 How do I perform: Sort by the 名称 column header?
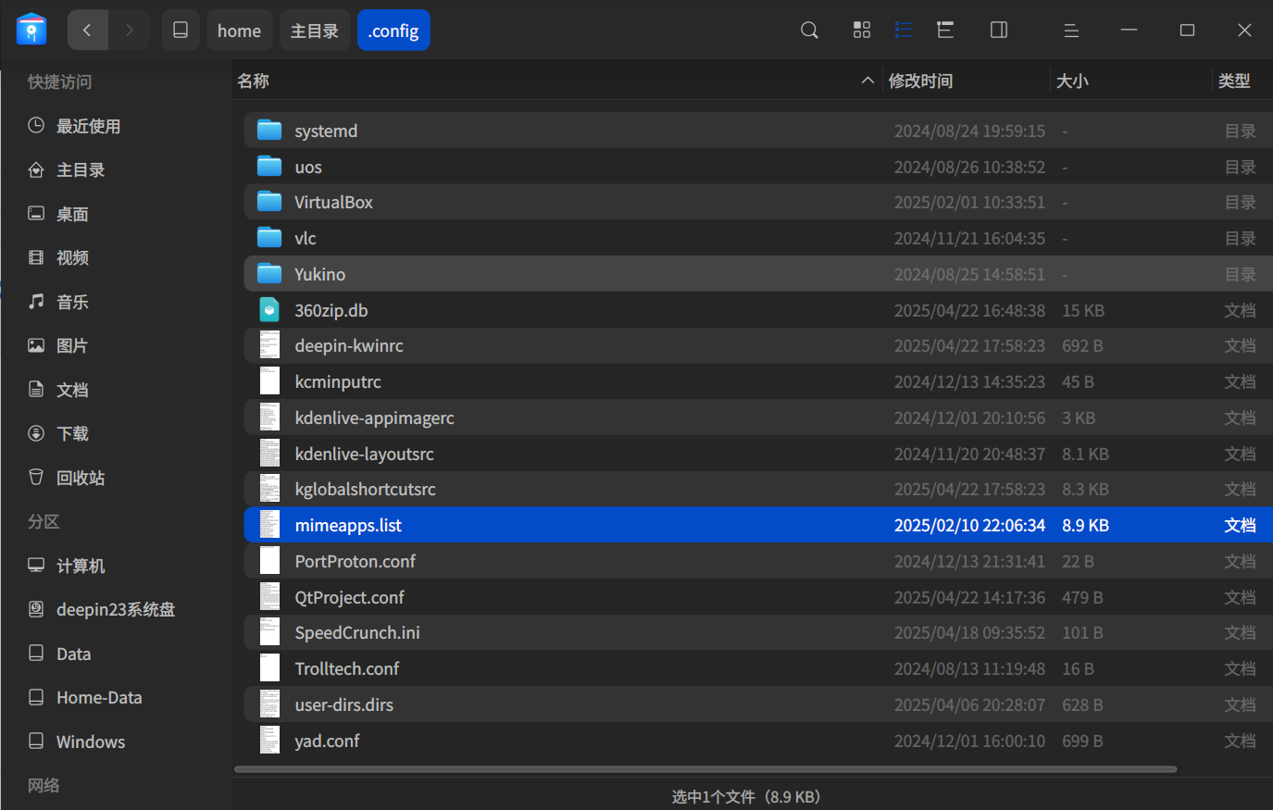click(x=556, y=81)
